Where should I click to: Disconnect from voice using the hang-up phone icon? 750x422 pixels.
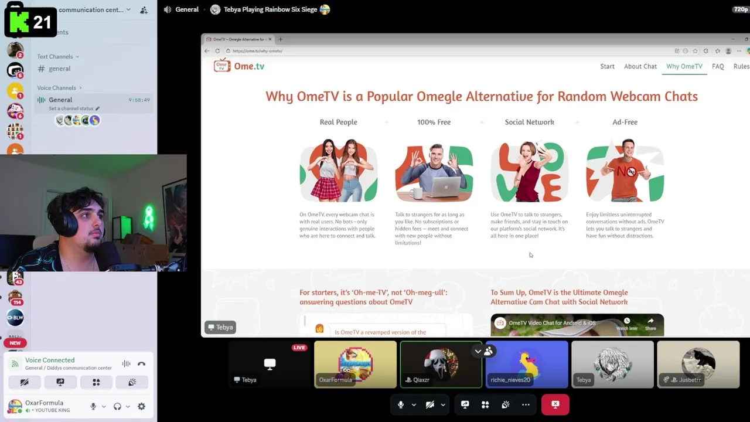[141, 364]
